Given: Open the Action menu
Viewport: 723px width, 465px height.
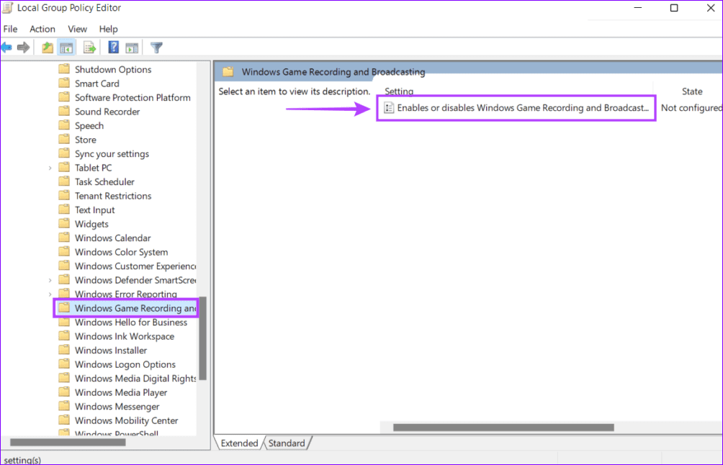Looking at the screenshot, I should 42,29.
